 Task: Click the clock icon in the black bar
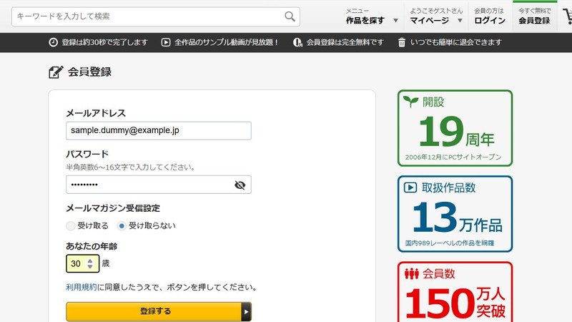coord(53,42)
